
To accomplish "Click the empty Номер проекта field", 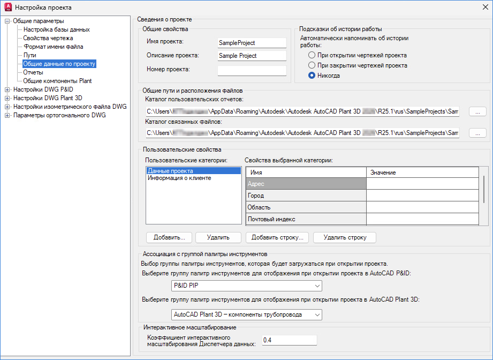I will [252, 71].
